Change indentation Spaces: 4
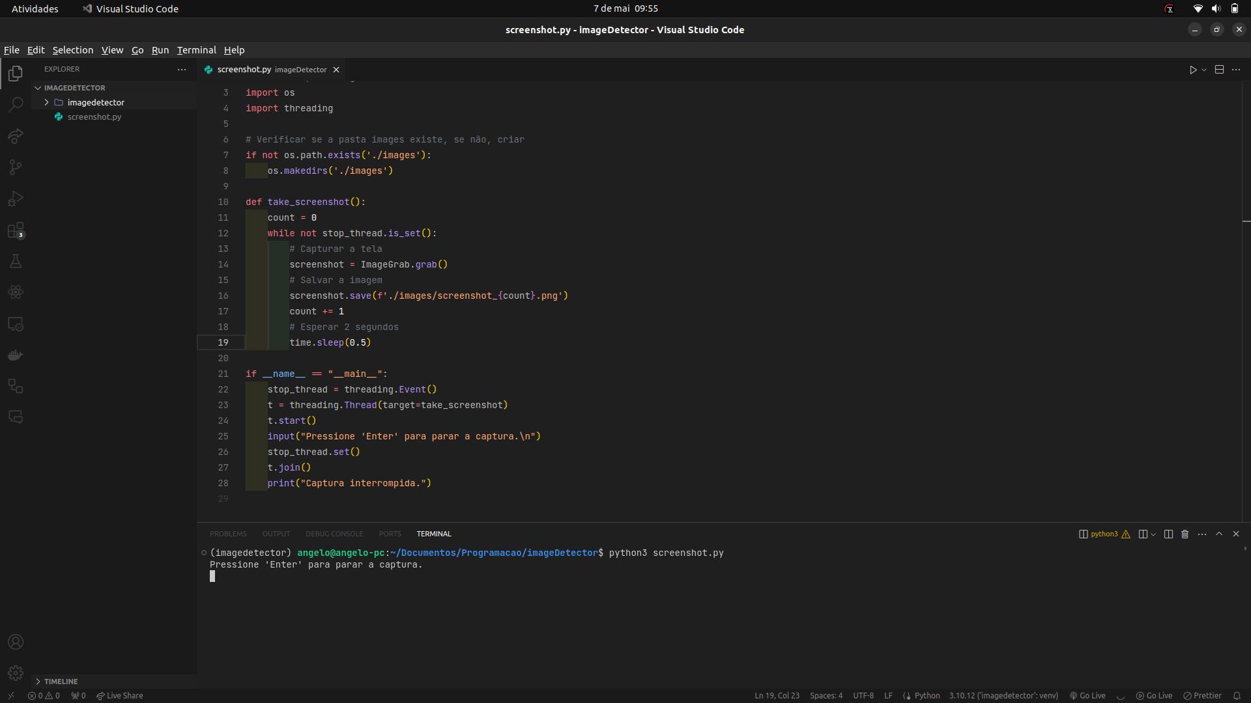 pyautogui.click(x=826, y=695)
